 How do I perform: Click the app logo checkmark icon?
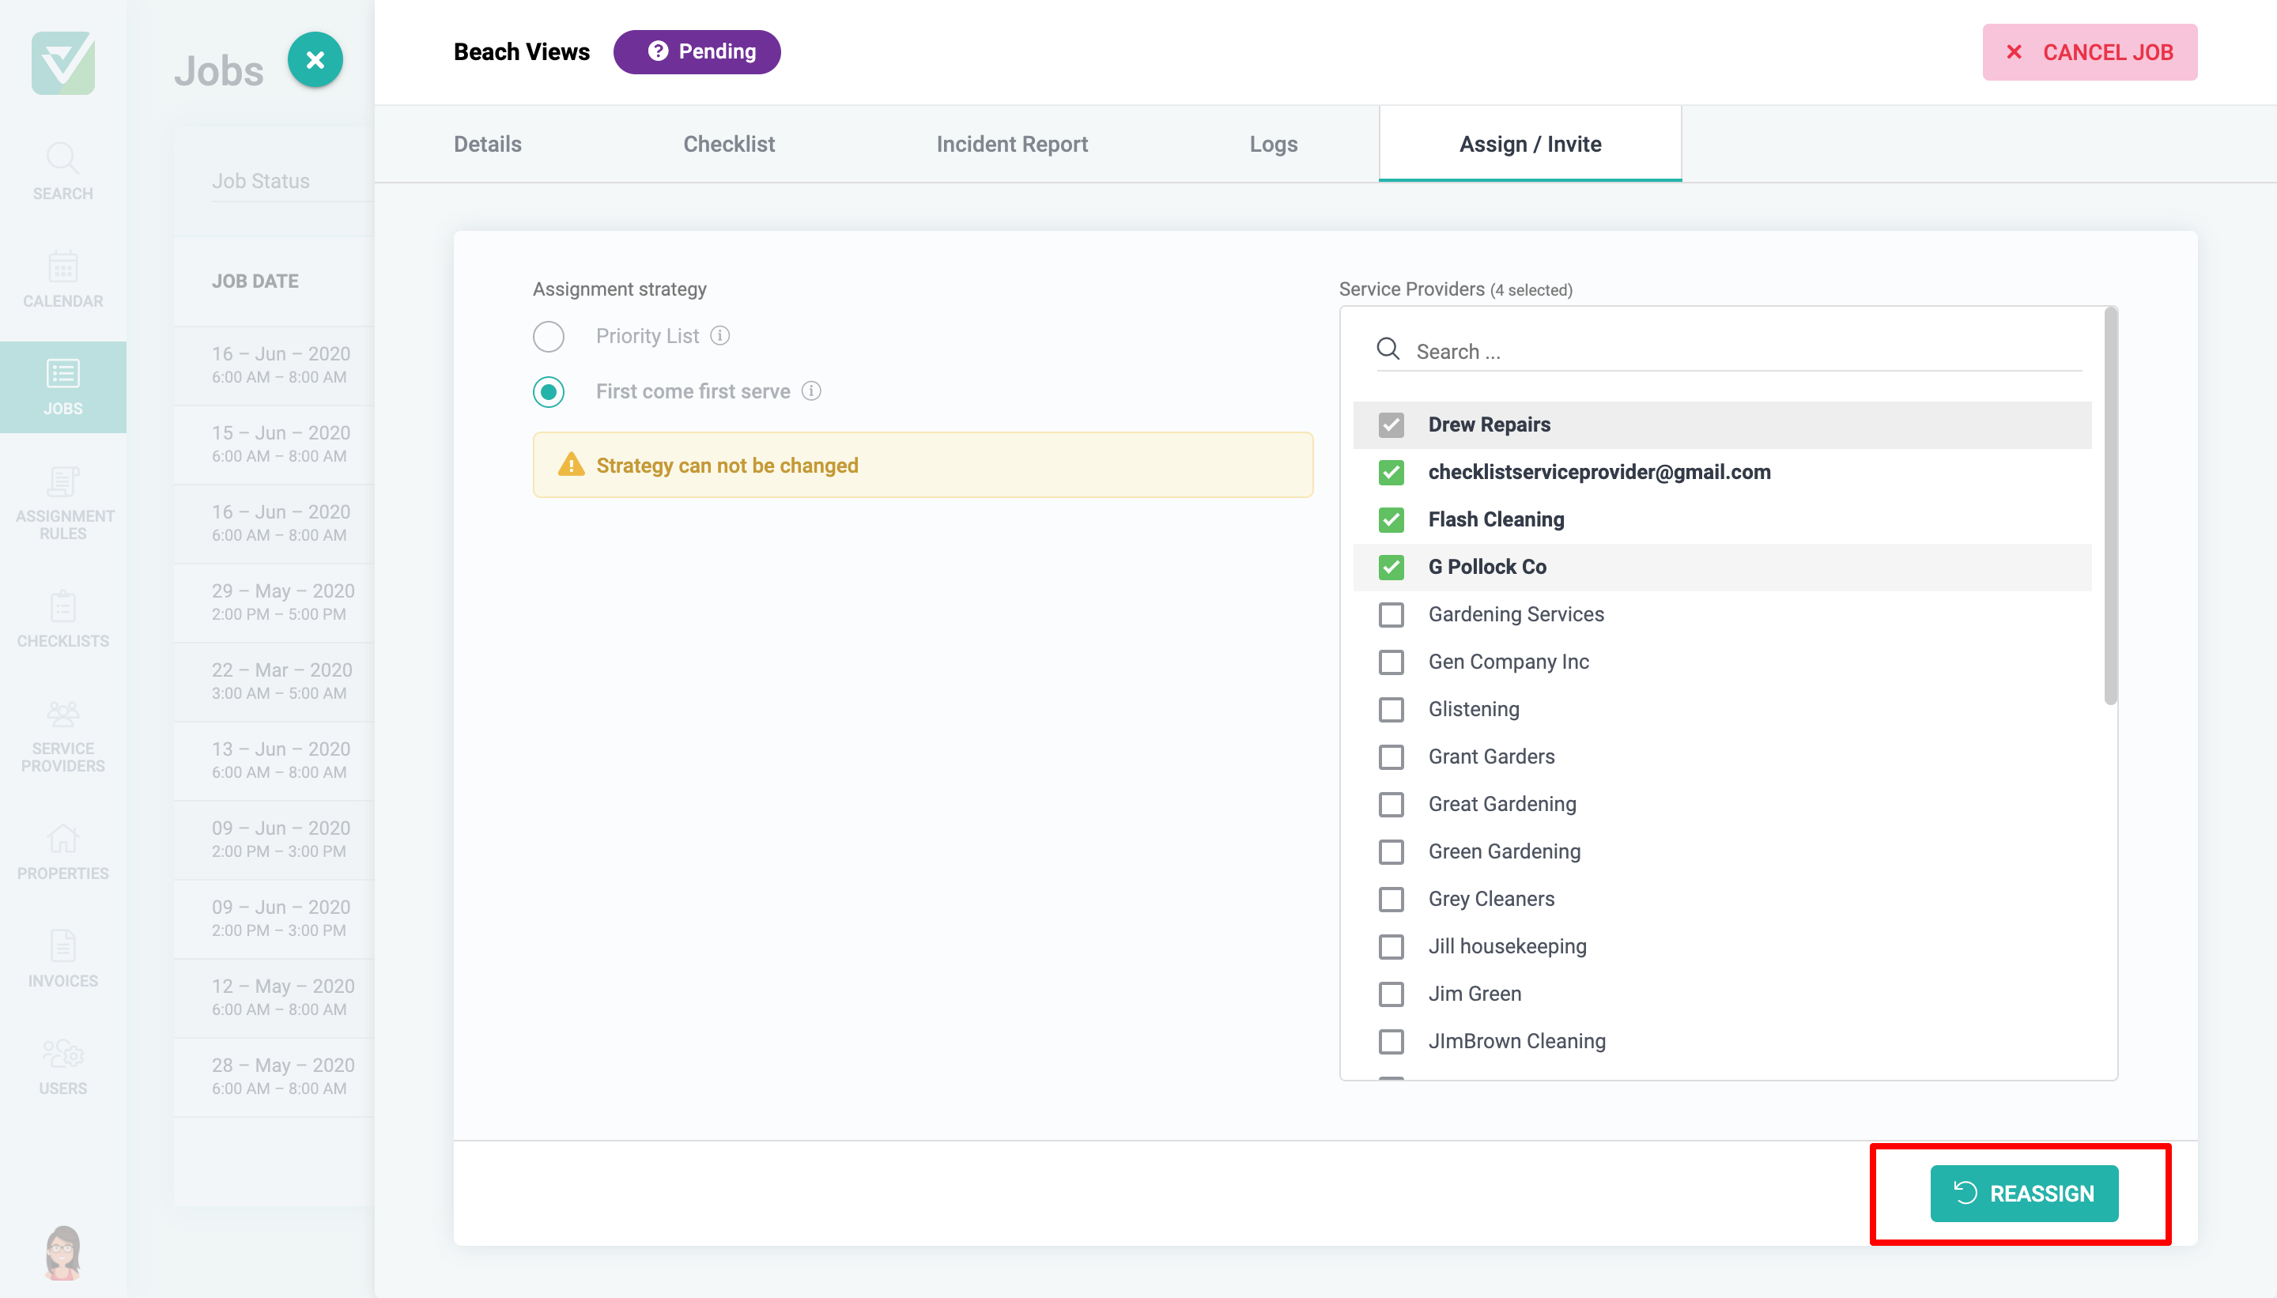coord(62,62)
